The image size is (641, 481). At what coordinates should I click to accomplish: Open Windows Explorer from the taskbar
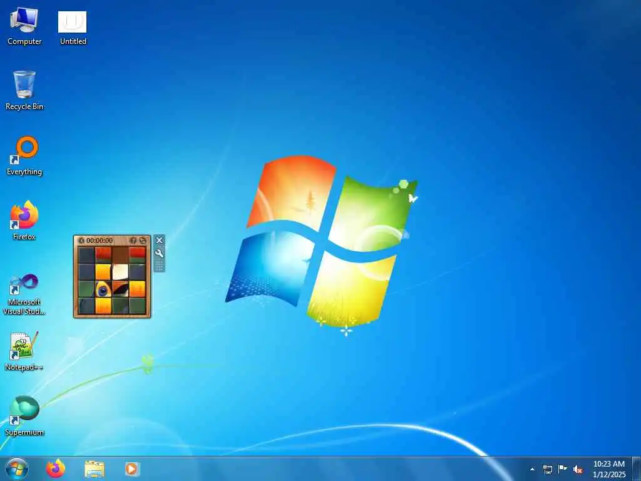click(x=95, y=468)
